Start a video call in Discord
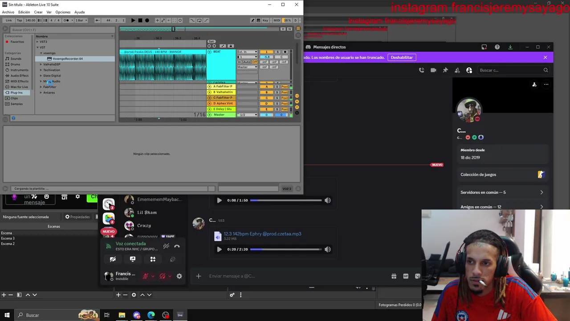Screen dimensions: 570x321 433,70
